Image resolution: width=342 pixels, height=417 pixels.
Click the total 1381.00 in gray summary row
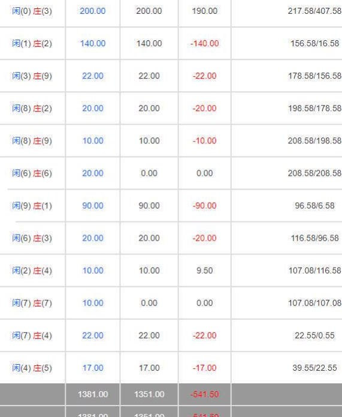(x=93, y=394)
